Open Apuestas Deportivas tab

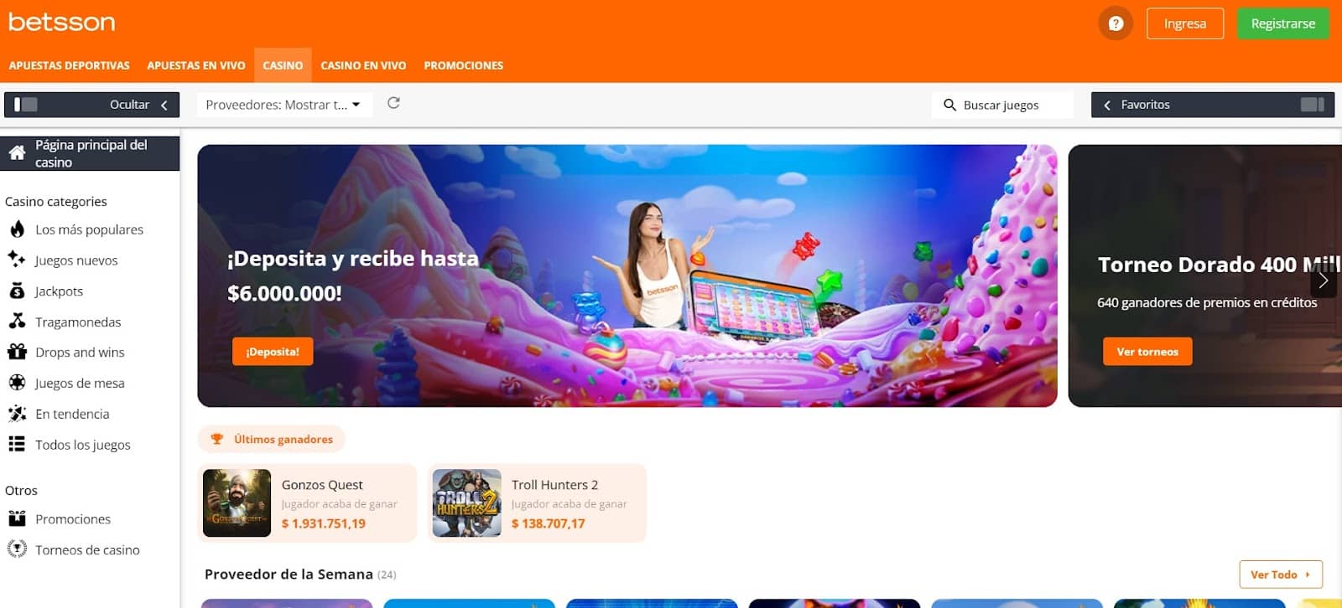(x=70, y=65)
